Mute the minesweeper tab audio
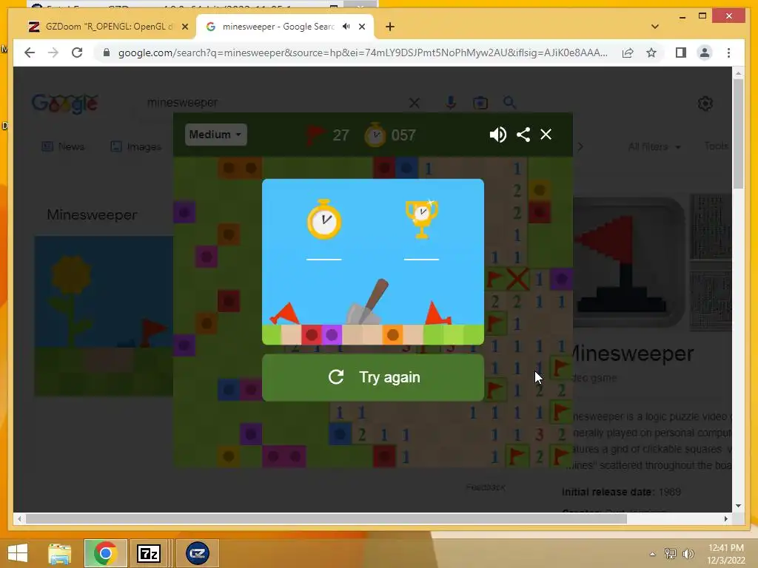 [346, 27]
